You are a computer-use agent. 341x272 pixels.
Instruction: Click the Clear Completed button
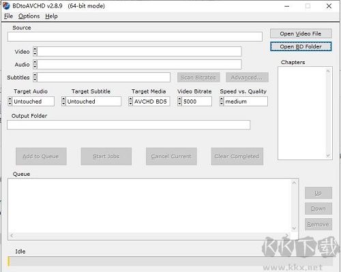tap(237, 156)
